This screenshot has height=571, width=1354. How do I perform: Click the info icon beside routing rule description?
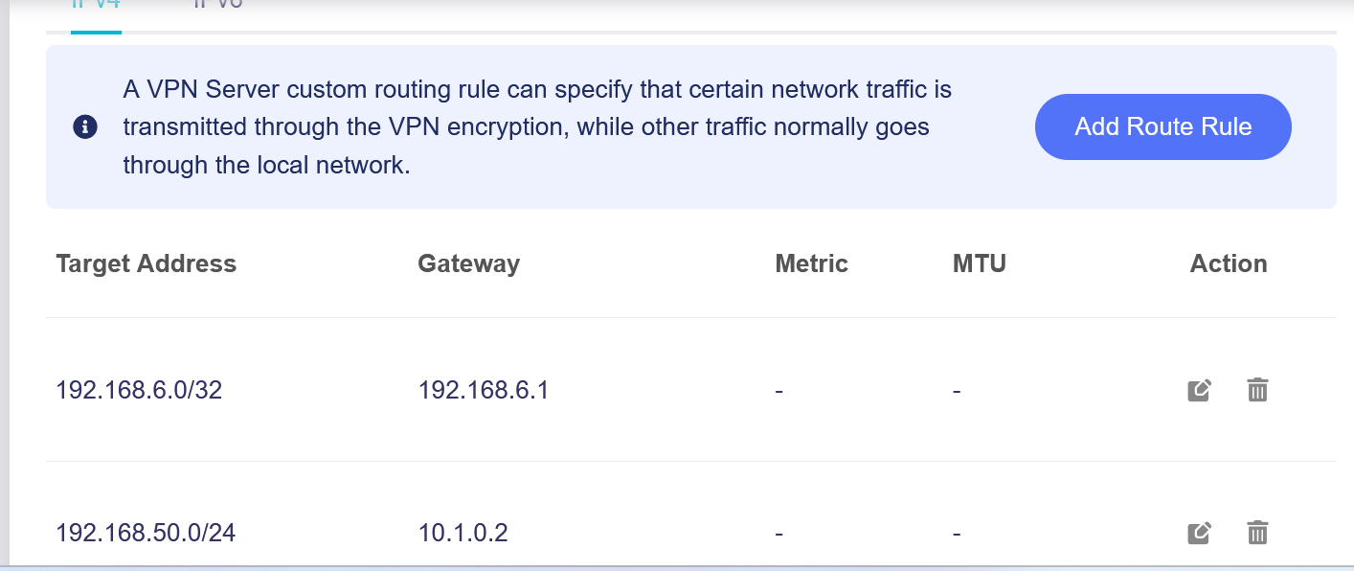pyautogui.click(x=85, y=127)
